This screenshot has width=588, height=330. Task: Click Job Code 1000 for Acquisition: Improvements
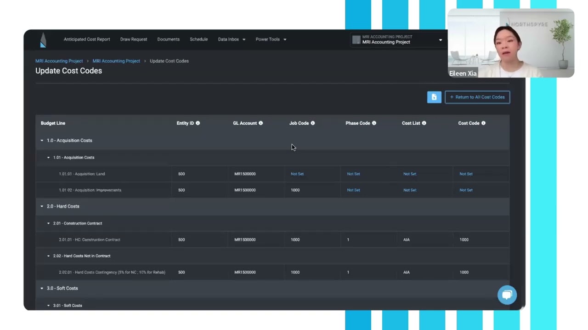(x=295, y=190)
